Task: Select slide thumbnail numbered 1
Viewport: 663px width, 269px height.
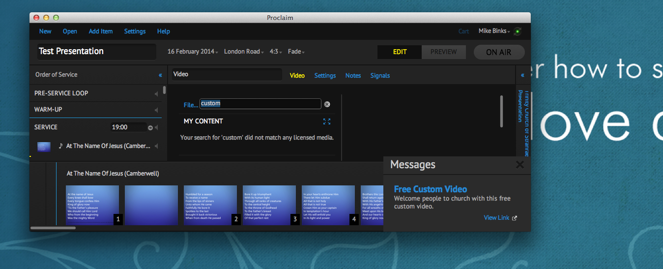Action: [92, 205]
